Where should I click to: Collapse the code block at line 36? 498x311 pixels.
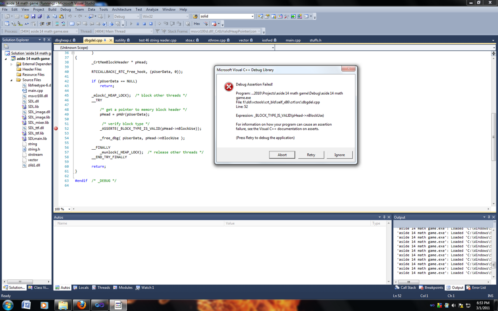click(x=73, y=53)
